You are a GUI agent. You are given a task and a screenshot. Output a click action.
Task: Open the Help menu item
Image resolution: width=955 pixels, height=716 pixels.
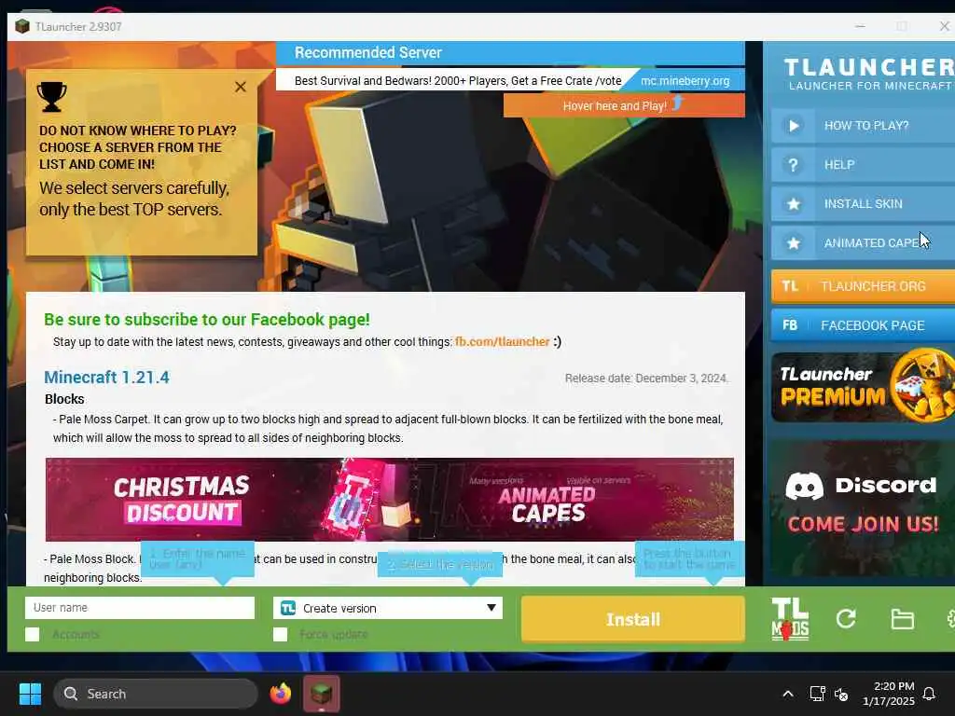[x=863, y=165]
